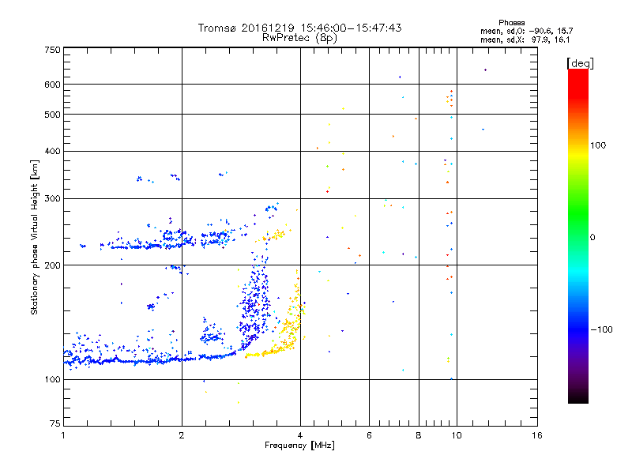Click the '6' frequency tick label
This screenshot has width=632, height=474.
369,435
